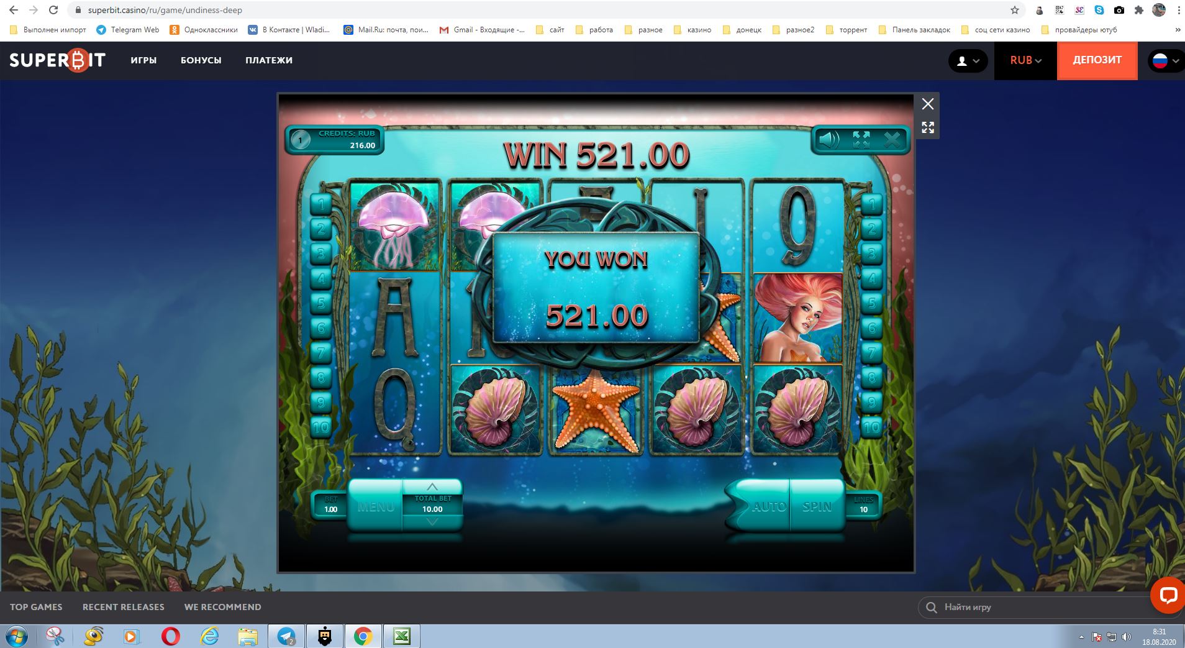This screenshot has width=1185, height=648.
Task: Switch to WE RECOMMEND tab
Action: coord(222,607)
